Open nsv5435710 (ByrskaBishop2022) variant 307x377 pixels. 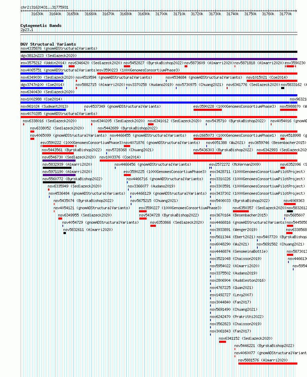point(236,121)
